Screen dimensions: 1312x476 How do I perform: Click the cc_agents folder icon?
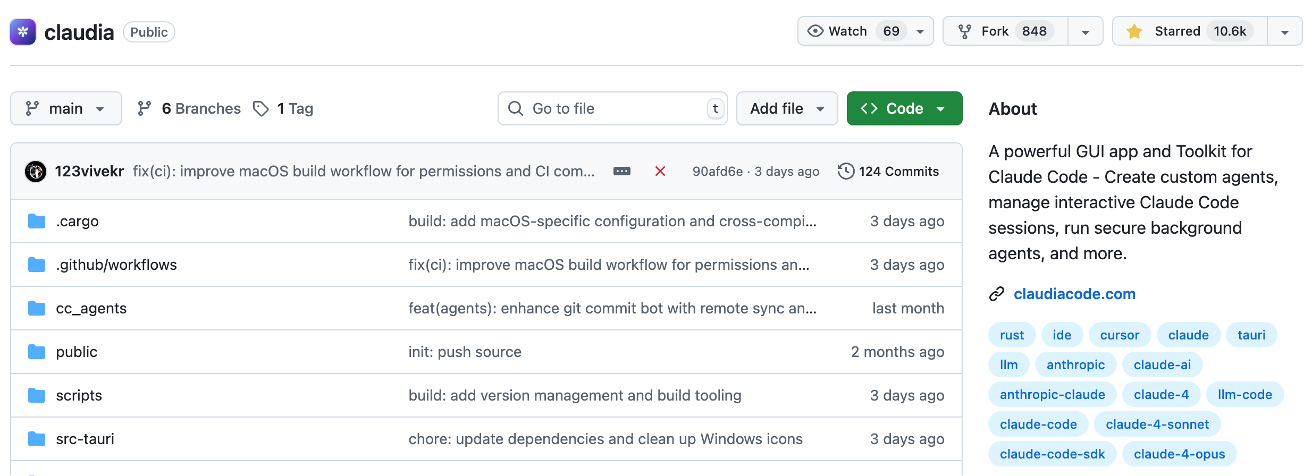[37, 308]
